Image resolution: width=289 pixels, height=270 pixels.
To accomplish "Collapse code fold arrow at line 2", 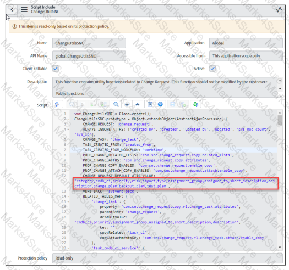I will click(x=68, y=119).
